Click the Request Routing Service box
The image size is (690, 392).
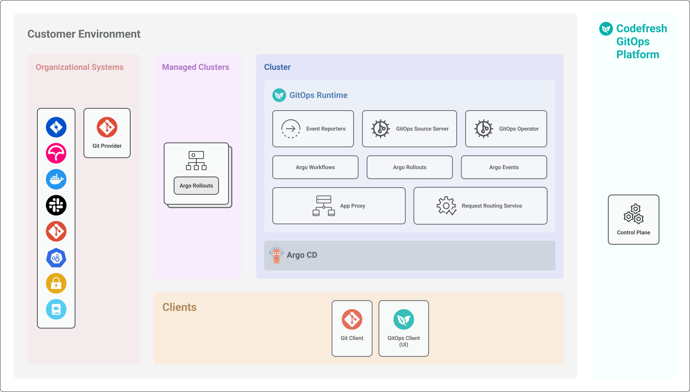(480, 206)
